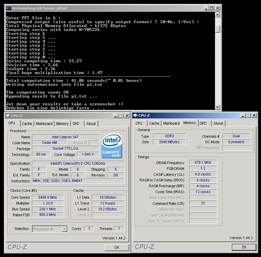Click the 'D0' revision value
Viewport: 261px width, 257px height.
pos(116,175)
